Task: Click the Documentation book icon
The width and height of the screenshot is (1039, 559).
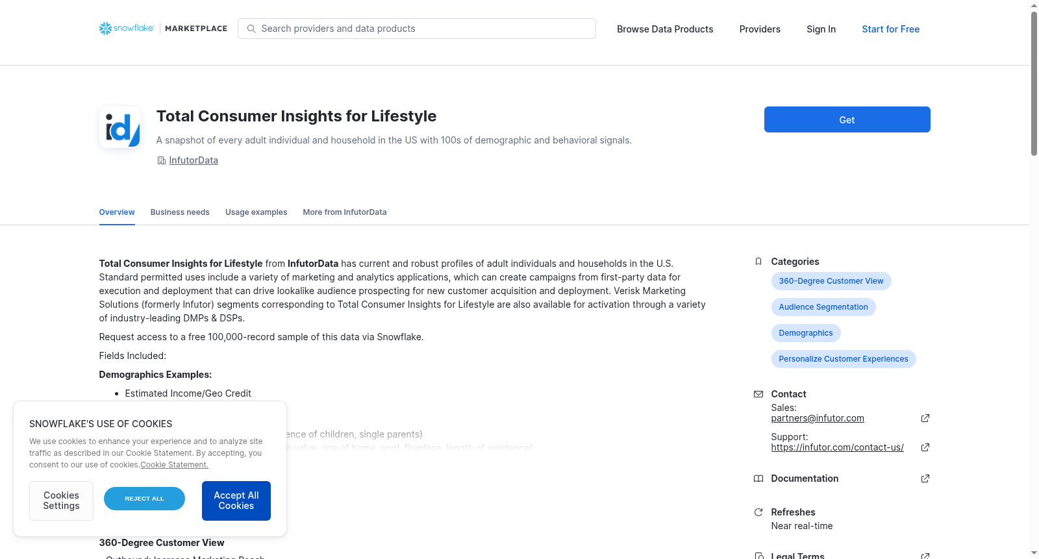Action: (x=758, y=478)
